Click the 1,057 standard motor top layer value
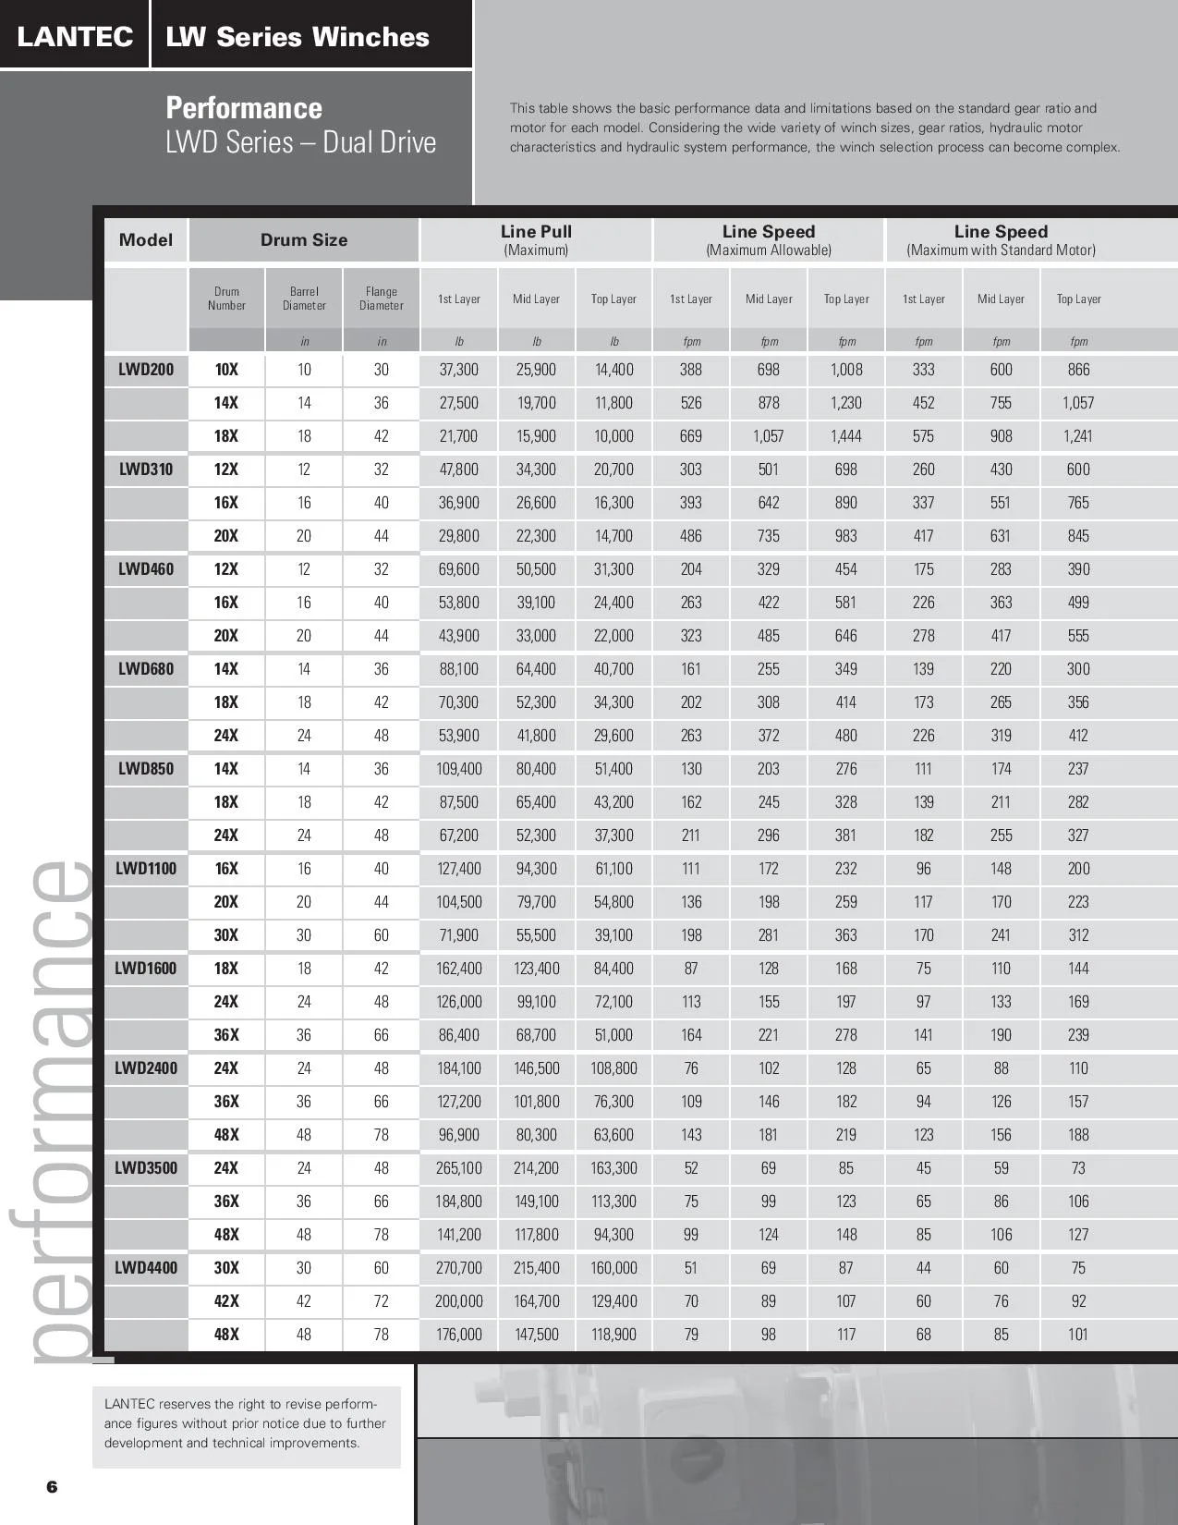 click(x=1078, y=403)
